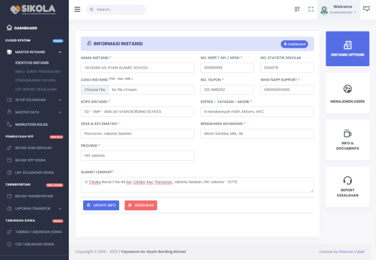Screen dimensions: 376x260
Task: Open the QR code scanner icon
Action: tap(297, 9)
